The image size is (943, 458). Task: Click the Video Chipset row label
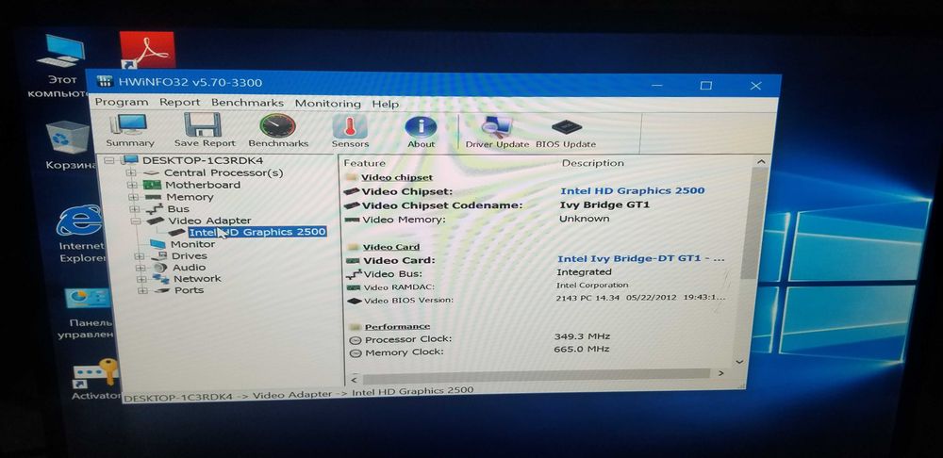(x=406, y=191)
